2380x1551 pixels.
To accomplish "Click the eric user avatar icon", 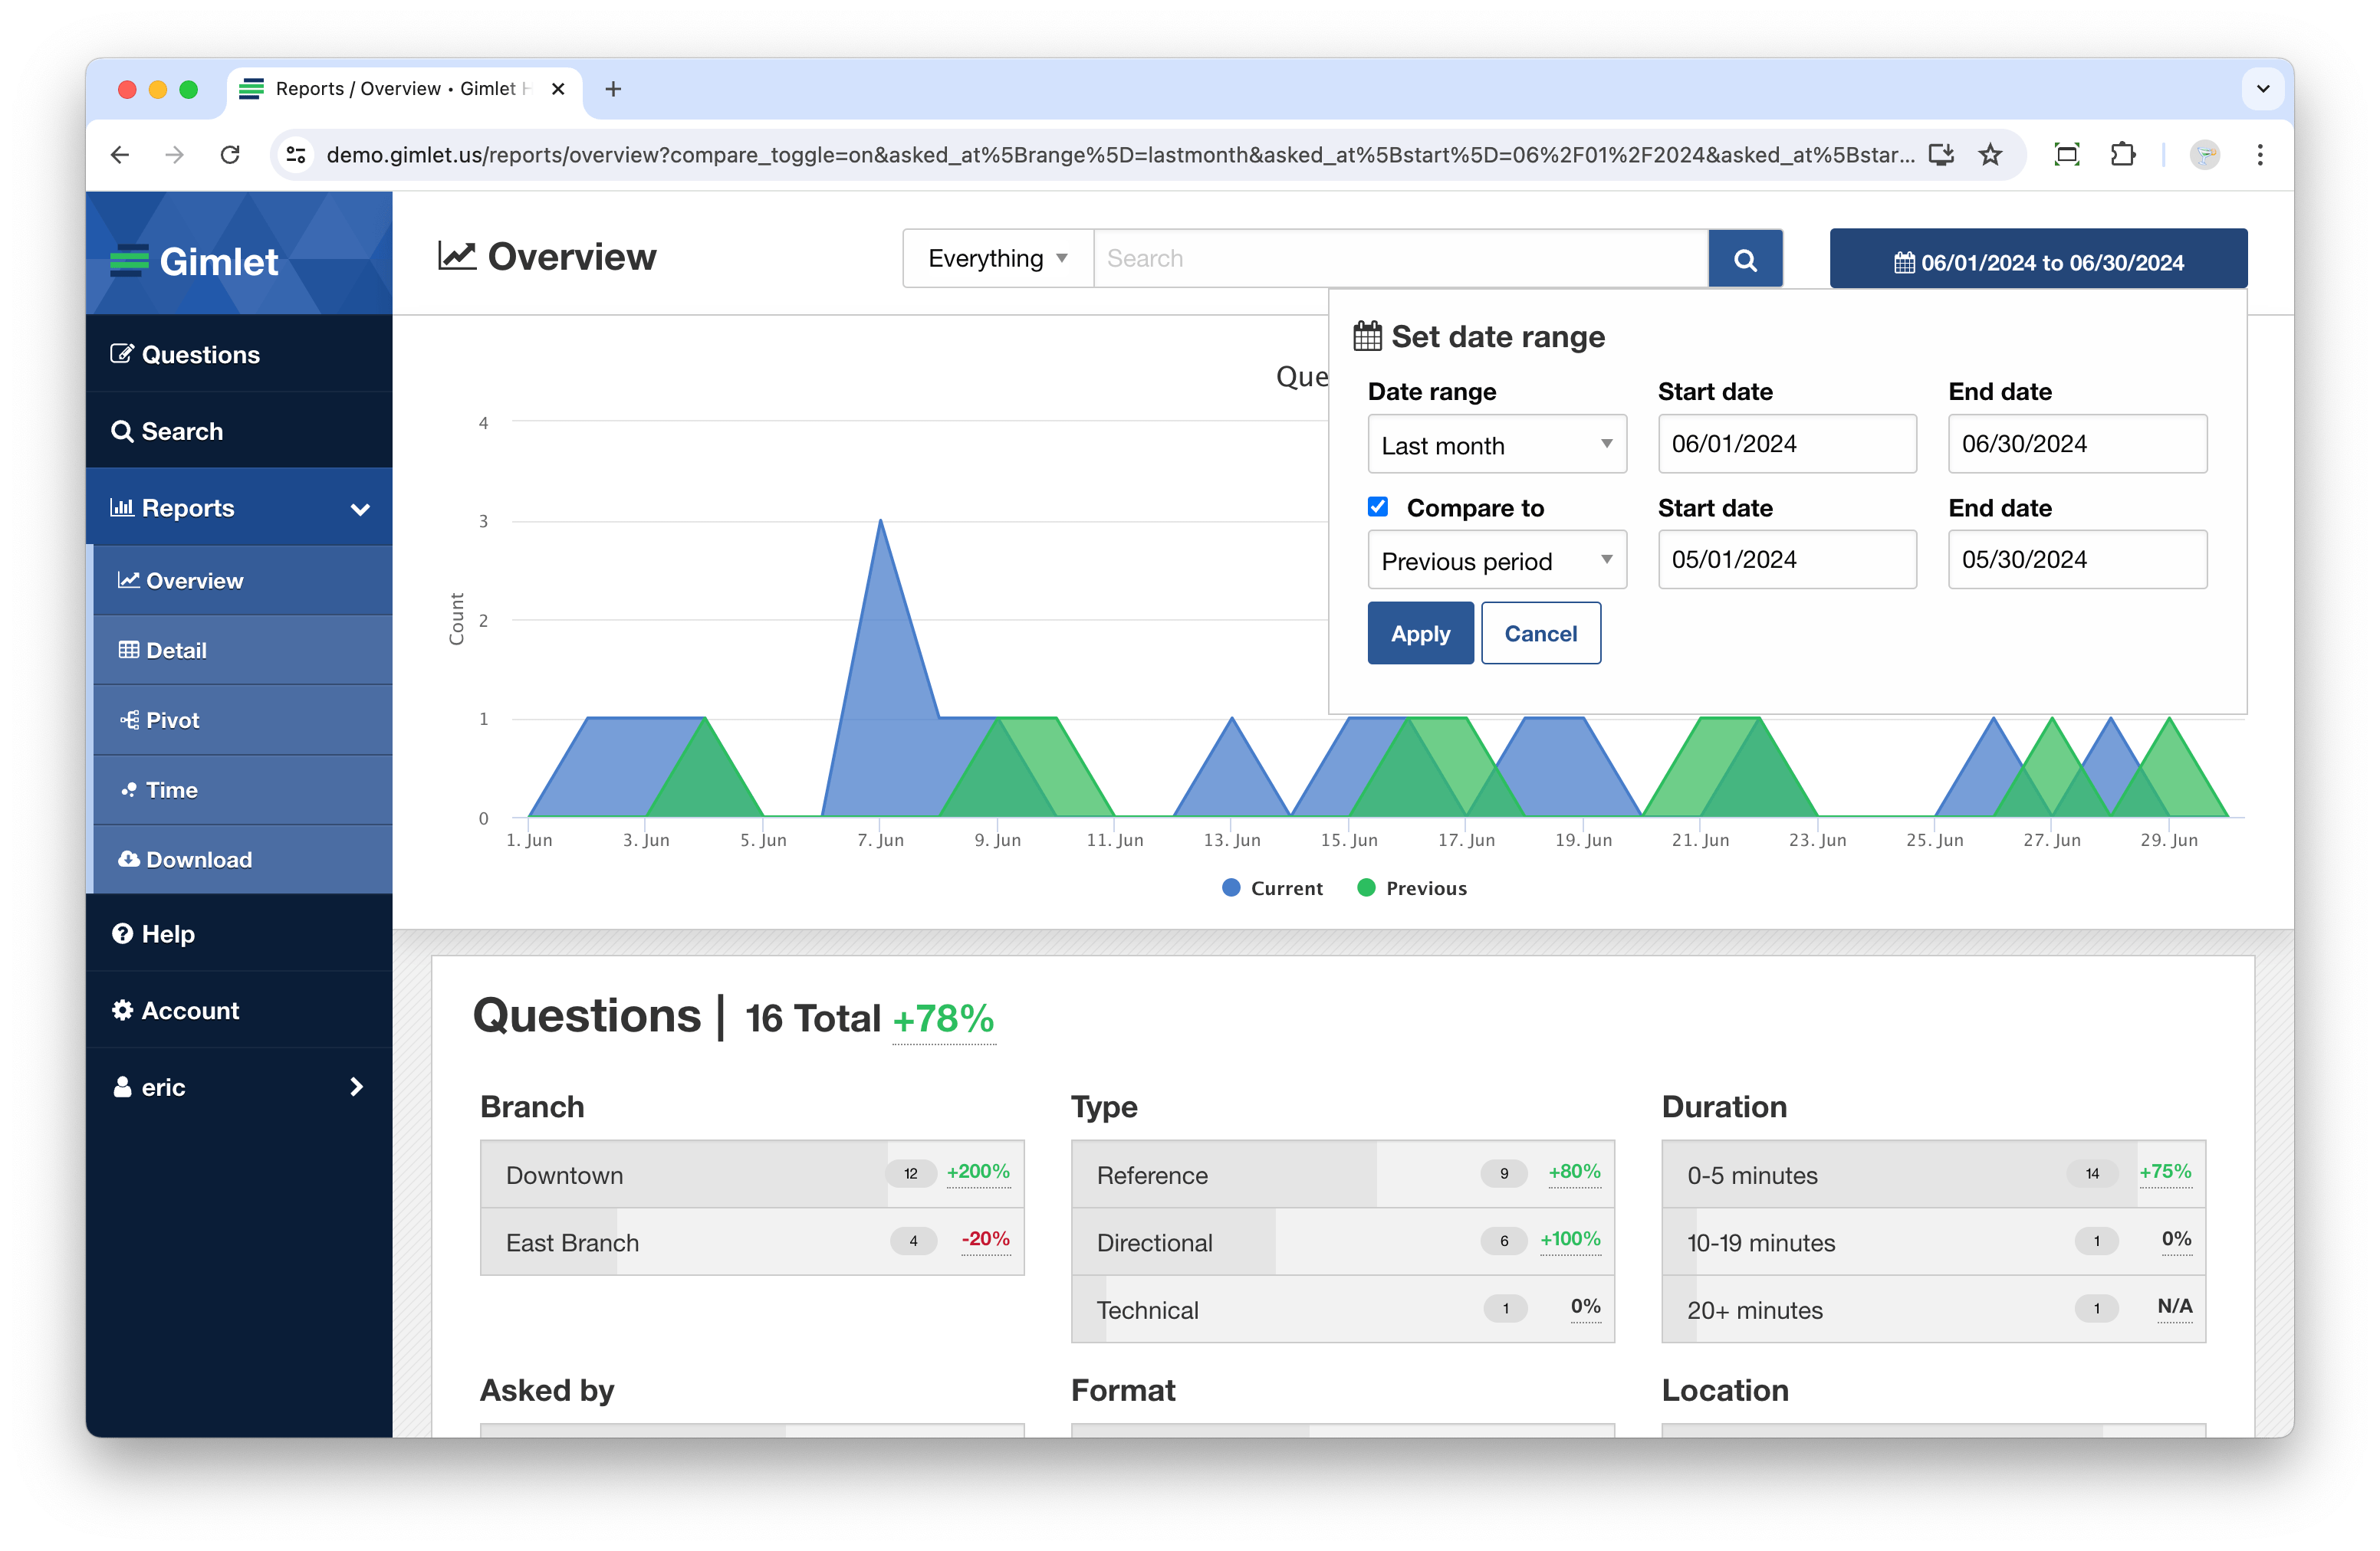I will tap(122, 1087).
